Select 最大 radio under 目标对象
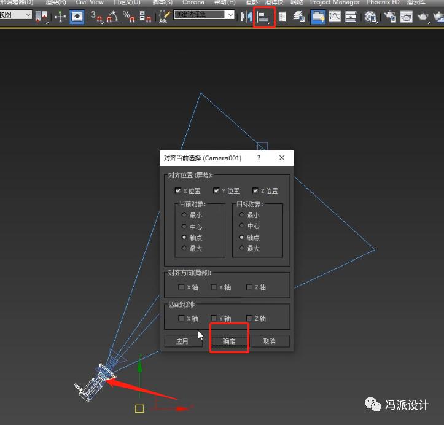444x425 pixels. tap(242, 248)
